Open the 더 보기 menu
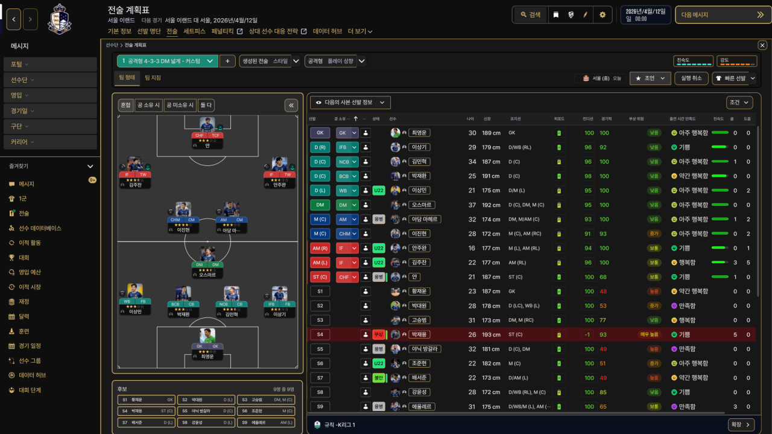772x434 pixels. 360,31
